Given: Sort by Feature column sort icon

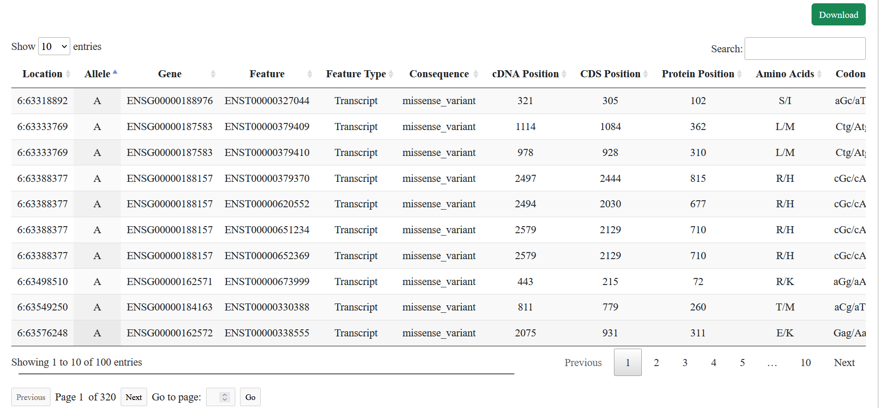Looking at the screenshot, I should point(310,74).
